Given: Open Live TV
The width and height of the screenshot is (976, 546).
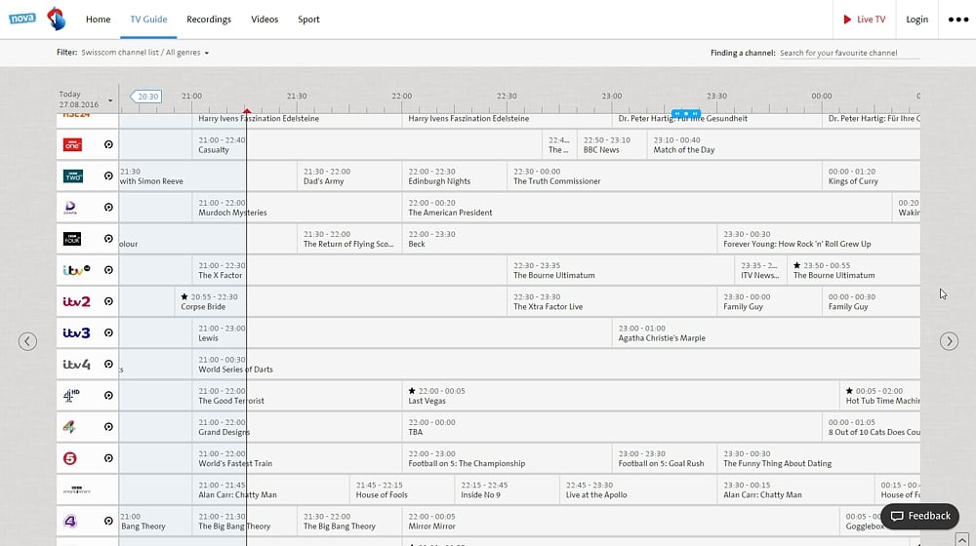Looking at the screenshot, I should pos(864,19).
